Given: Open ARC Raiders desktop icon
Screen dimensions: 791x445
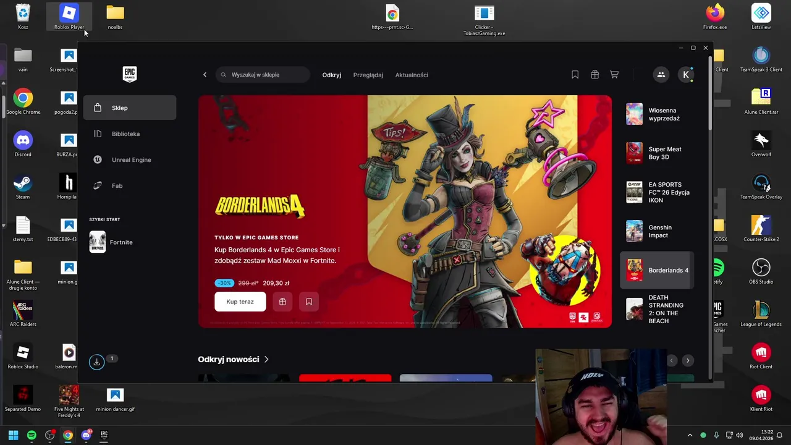Looking at the screenshot, I should click(23, 314).
